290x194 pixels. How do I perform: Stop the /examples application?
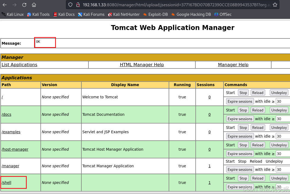[243, 128]
